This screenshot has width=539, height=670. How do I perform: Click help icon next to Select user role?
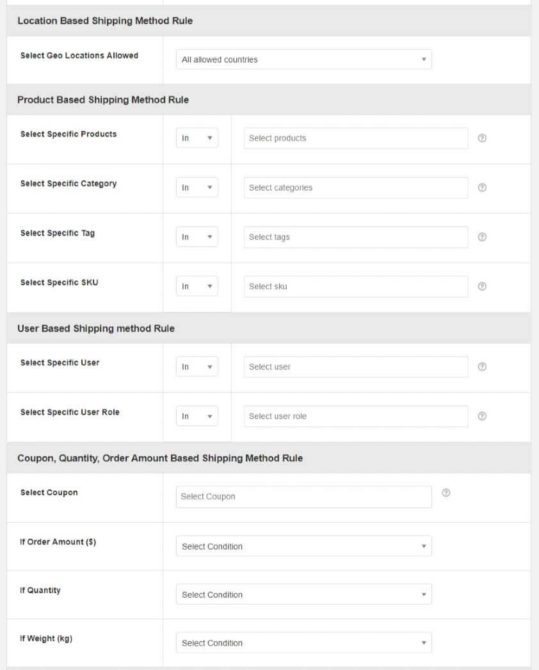coord(483,416)
